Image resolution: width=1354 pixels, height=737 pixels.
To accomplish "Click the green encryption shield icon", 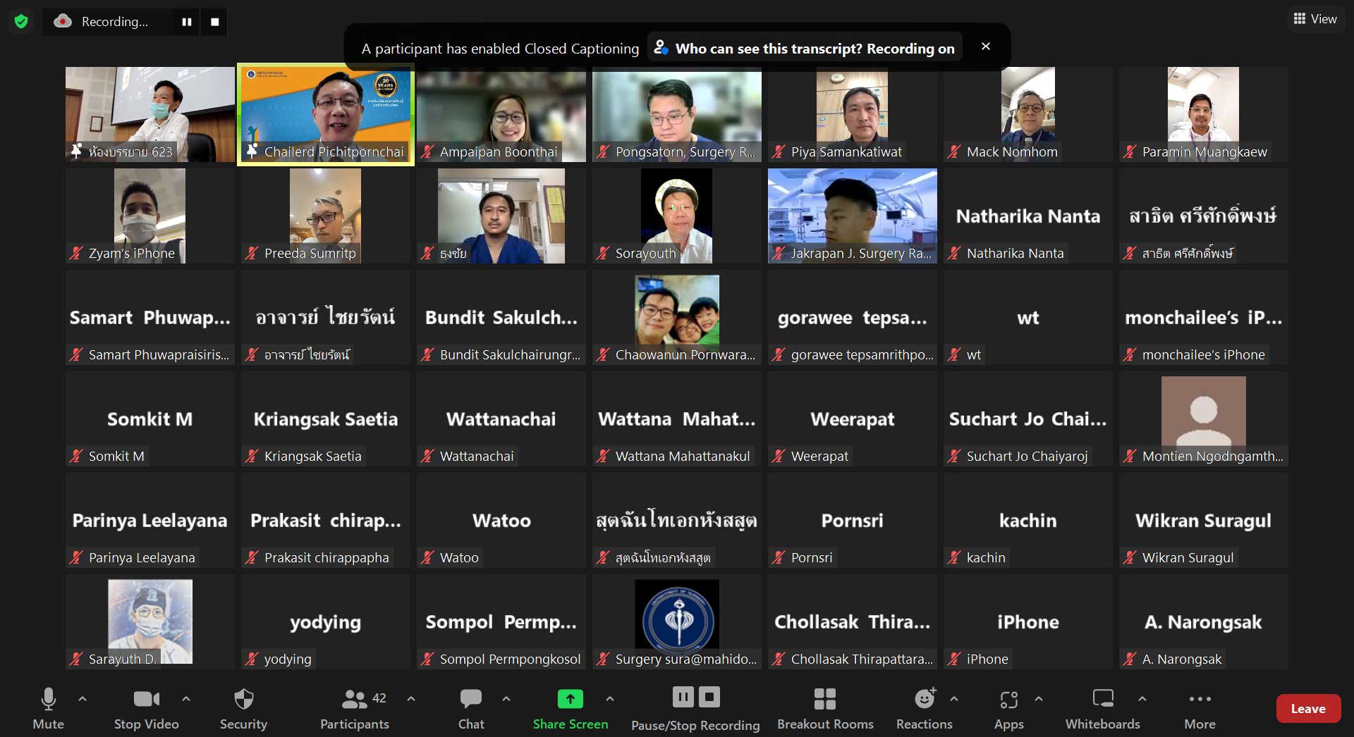I will [x=21, y=22].
